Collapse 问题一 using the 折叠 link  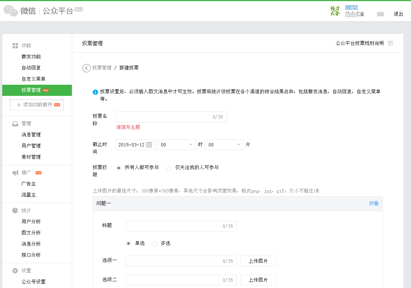(374, 203)
